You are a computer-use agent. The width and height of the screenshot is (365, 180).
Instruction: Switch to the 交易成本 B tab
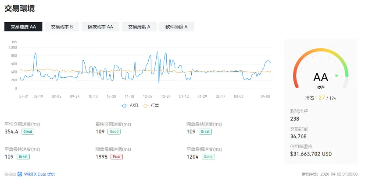(x=62, y=27)
